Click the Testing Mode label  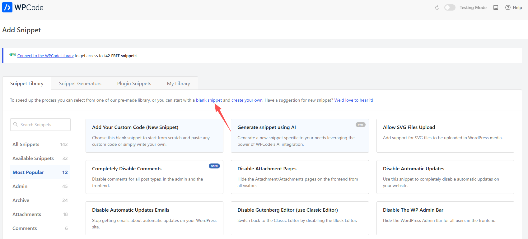[473, 7]
